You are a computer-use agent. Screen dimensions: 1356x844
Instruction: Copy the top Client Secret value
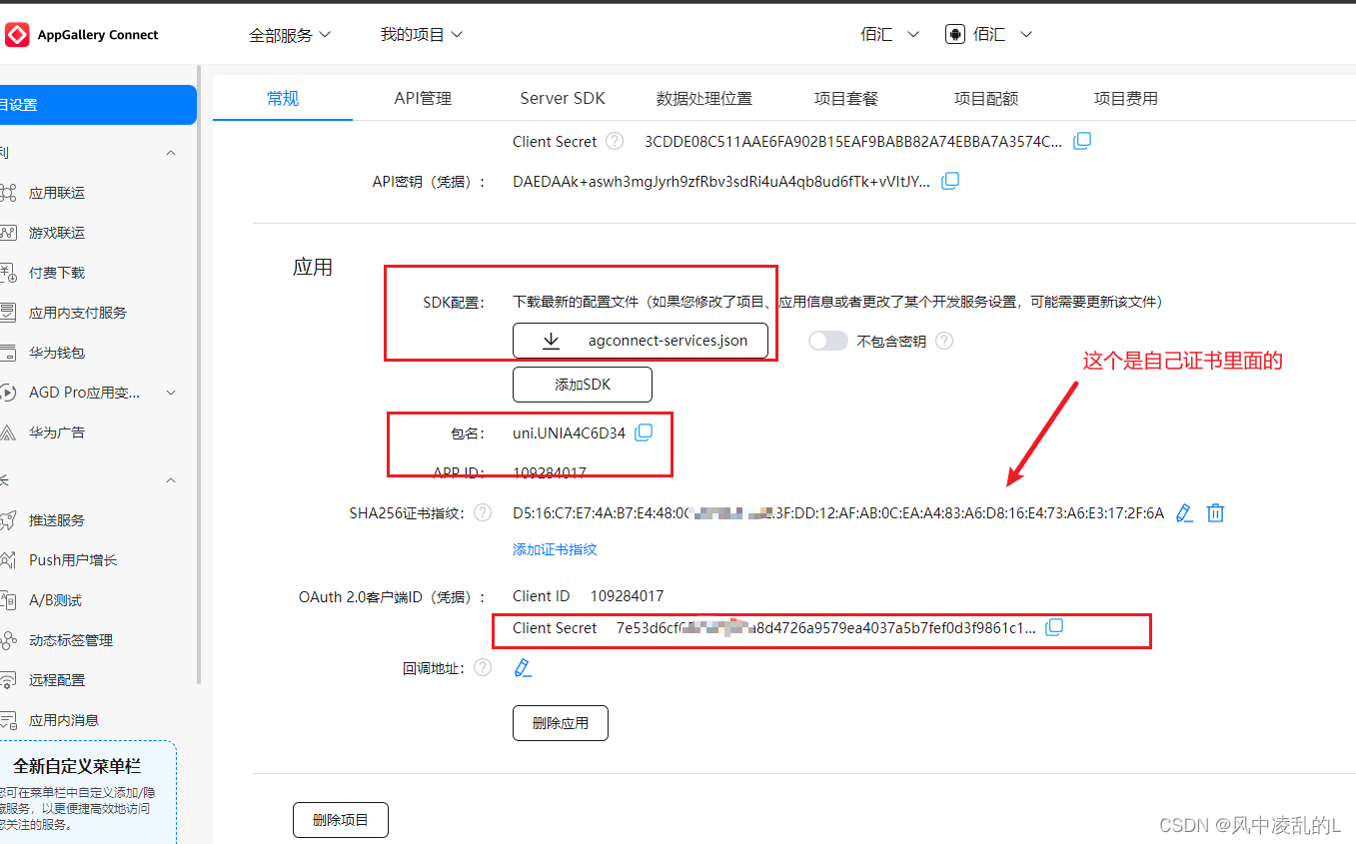pos(1082,141)
